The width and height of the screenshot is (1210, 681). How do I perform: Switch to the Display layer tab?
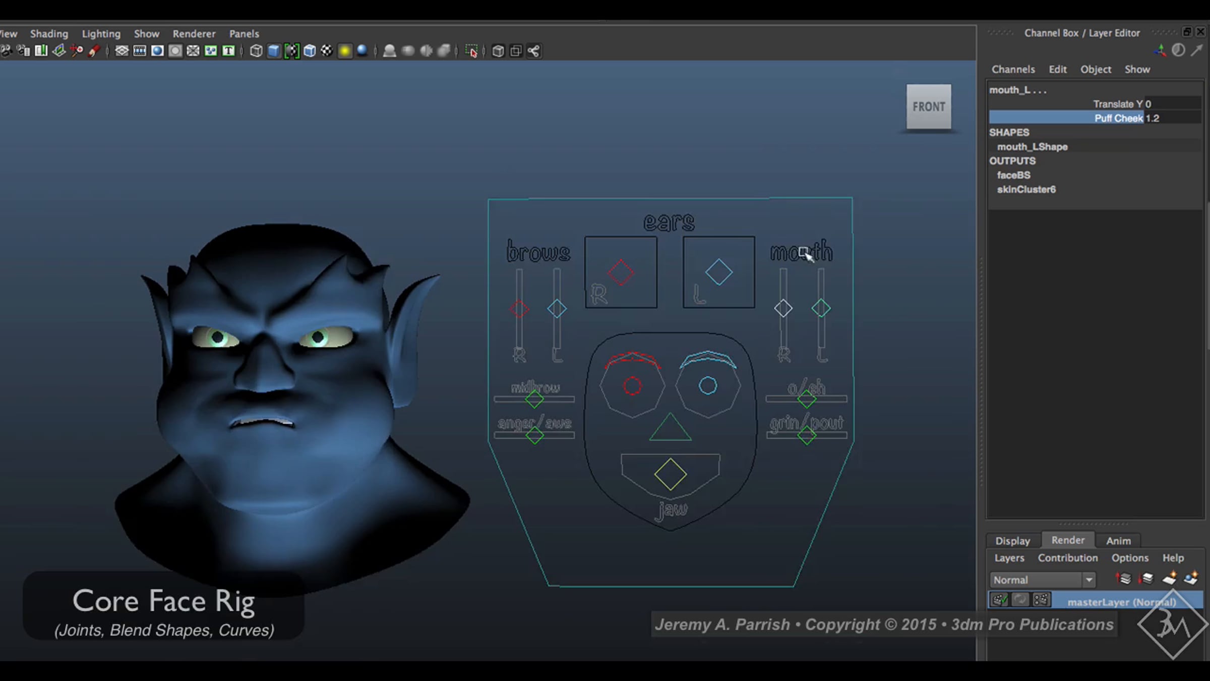[x=1012, y=541]
